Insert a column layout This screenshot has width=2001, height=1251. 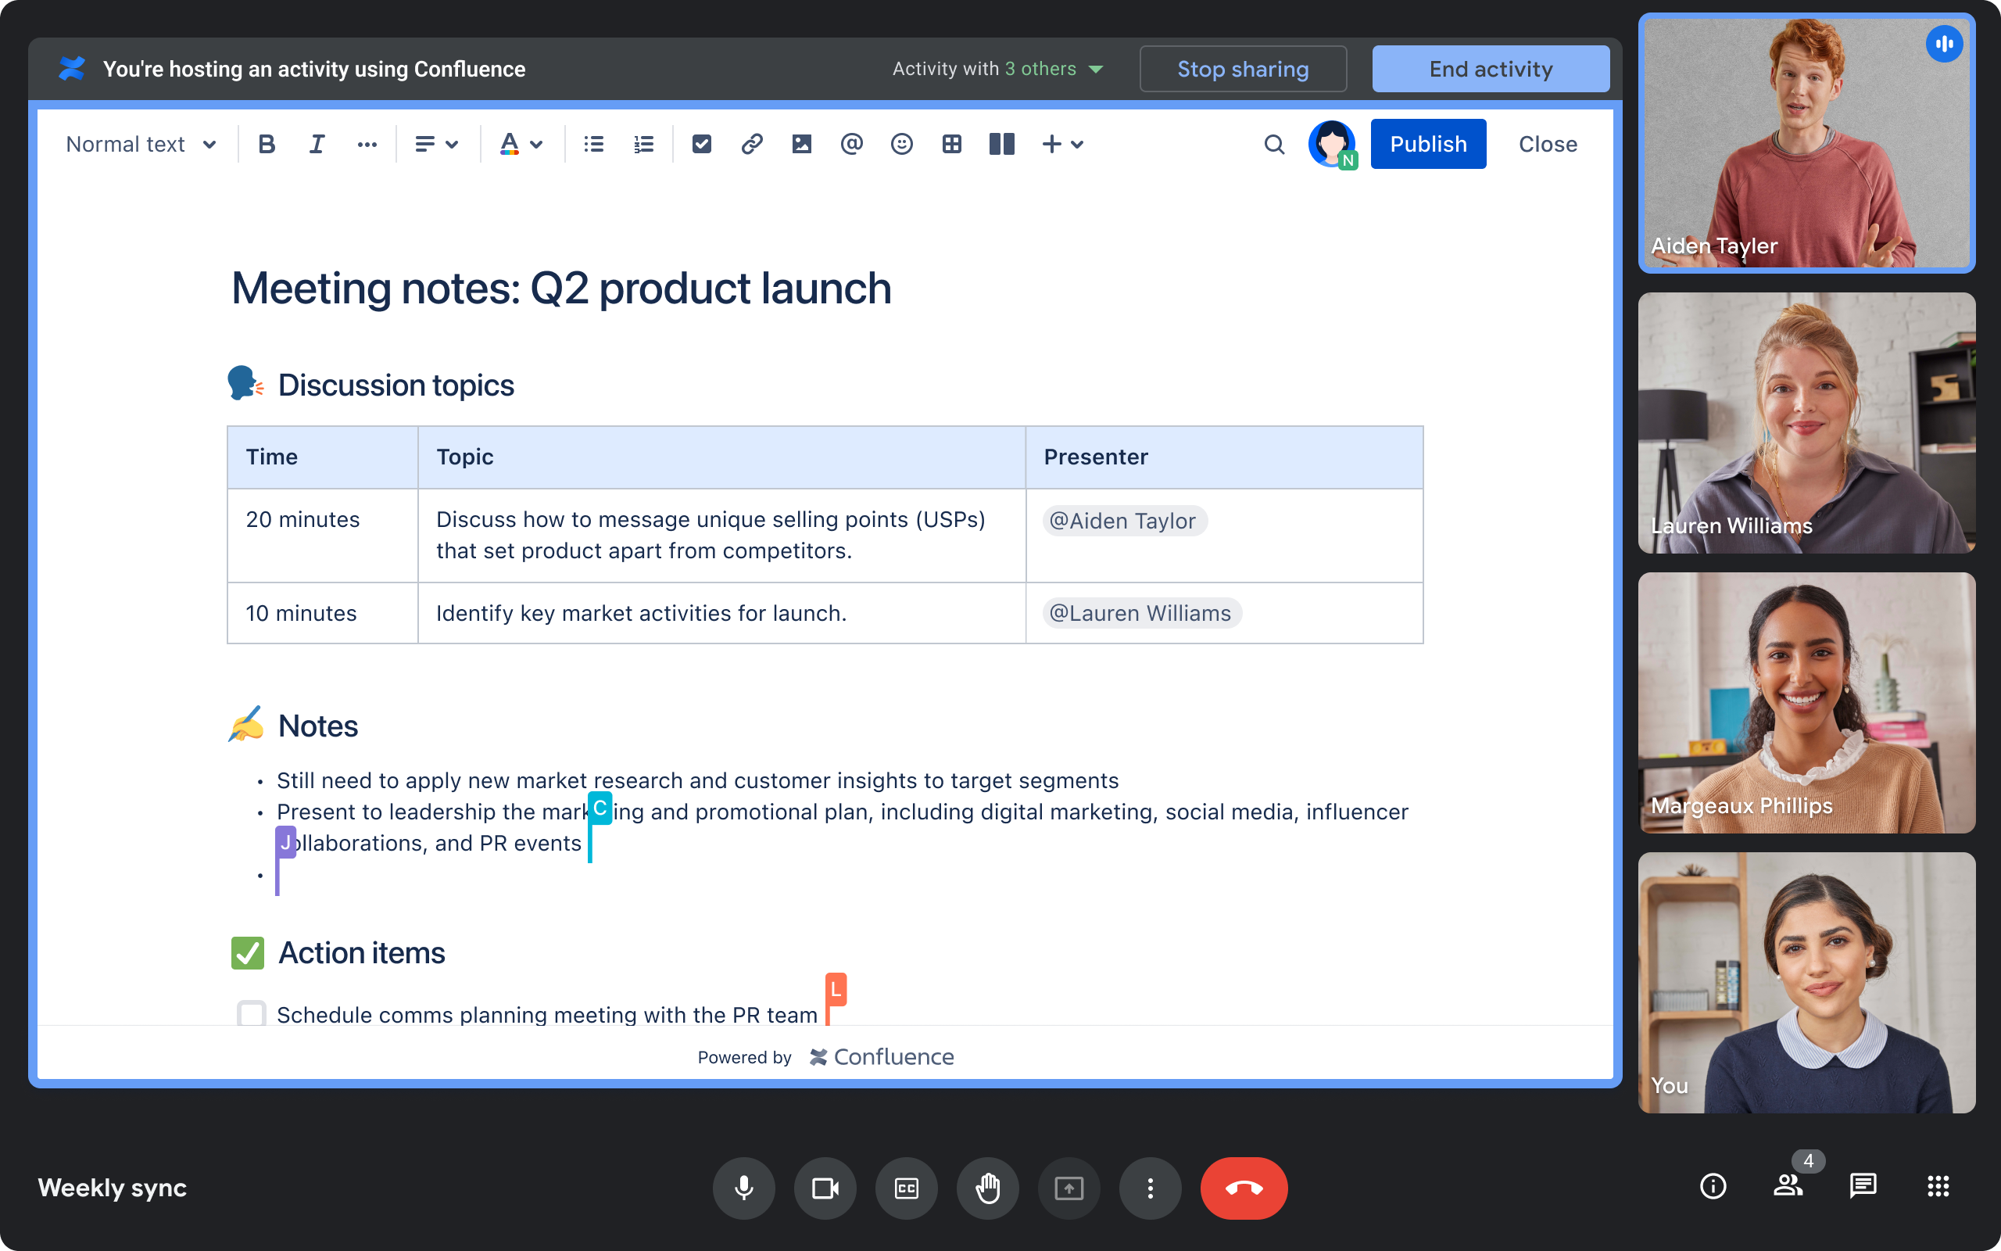[1001, 145]
